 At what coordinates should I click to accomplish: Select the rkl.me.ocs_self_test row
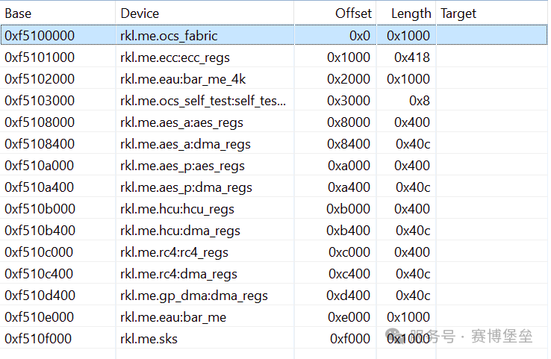point(274,101)
